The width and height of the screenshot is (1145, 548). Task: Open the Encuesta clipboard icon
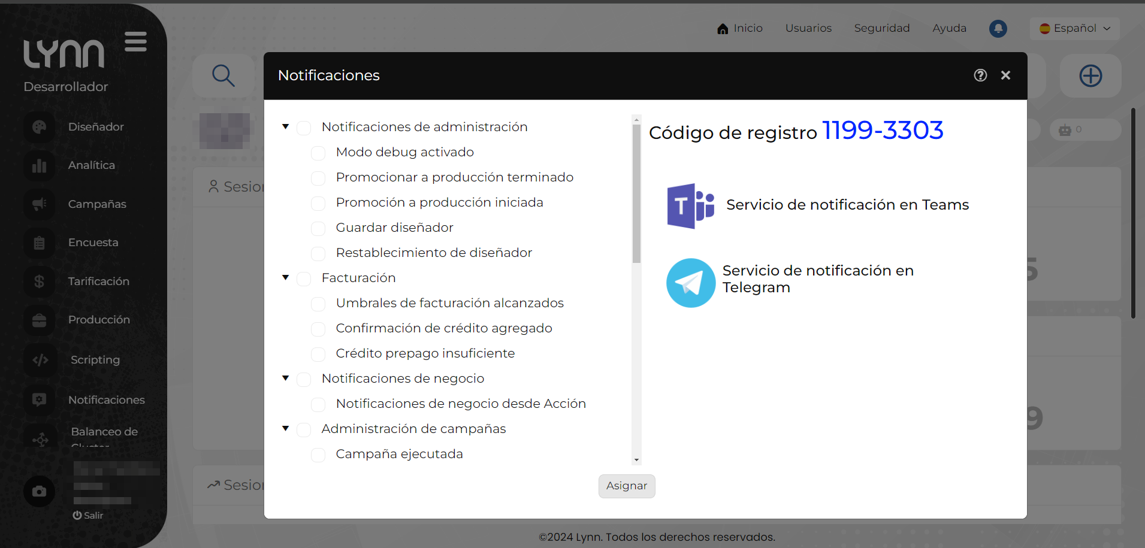coord(40,243)
